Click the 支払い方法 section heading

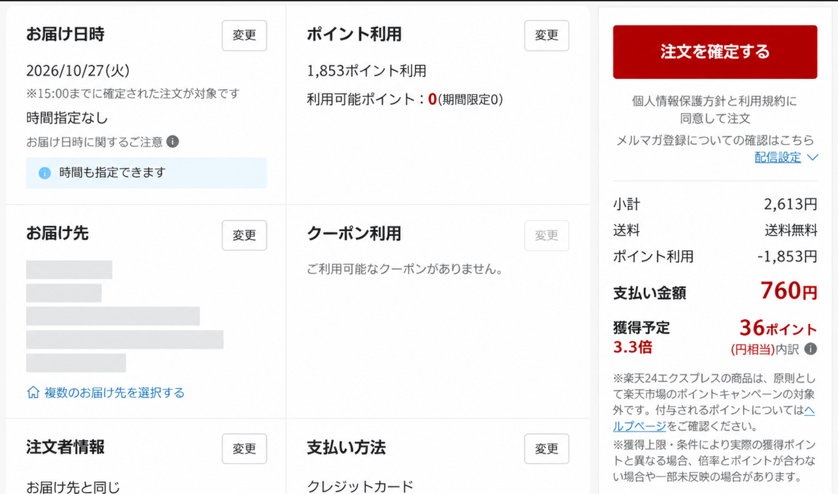tap(346, 448)
